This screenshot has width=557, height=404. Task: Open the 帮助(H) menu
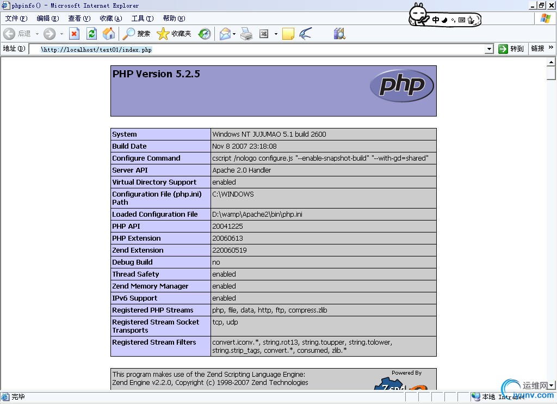[174, 19]
